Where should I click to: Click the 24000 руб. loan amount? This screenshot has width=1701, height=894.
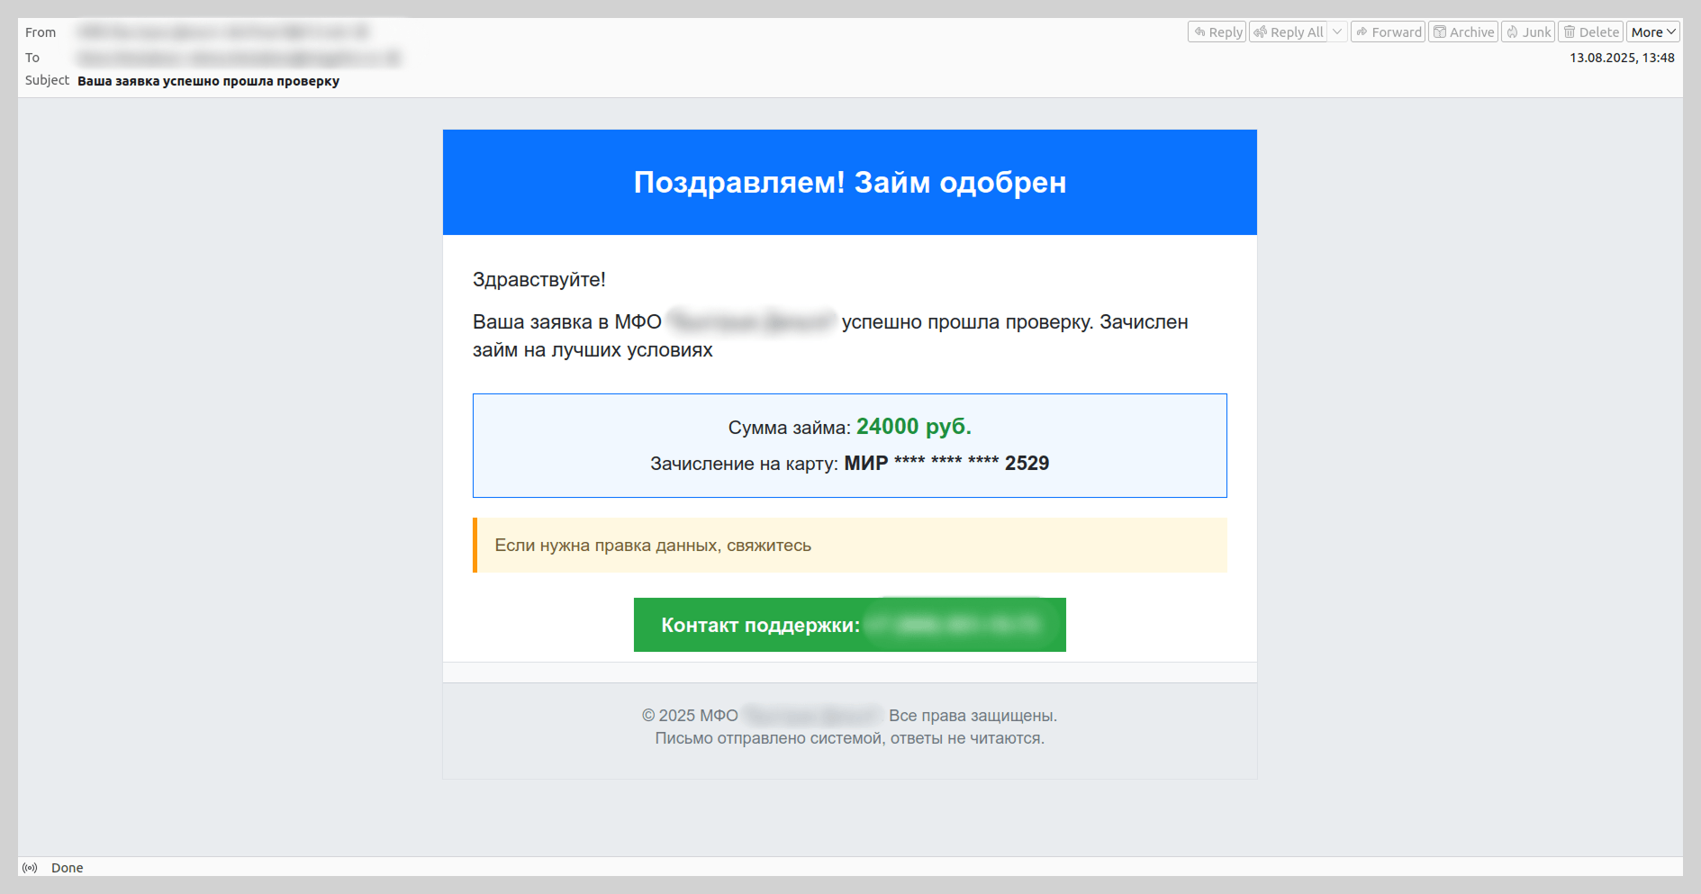913,427
